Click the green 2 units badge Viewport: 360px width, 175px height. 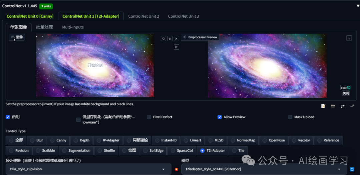[x=46, y=6]
